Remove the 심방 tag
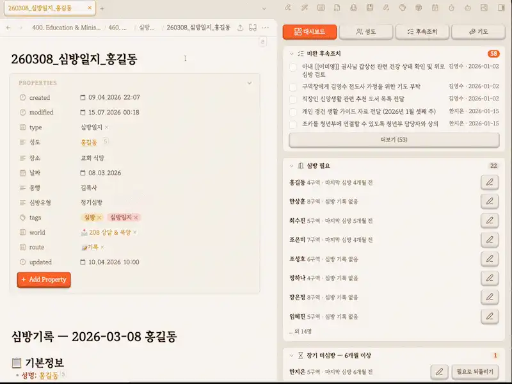 (99, 218)
